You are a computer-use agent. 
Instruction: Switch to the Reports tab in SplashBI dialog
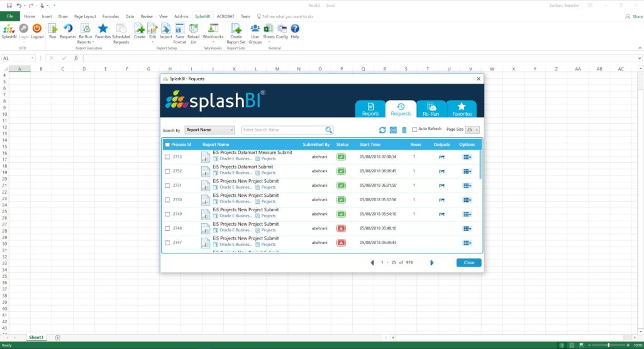click(x=370, y=109)
